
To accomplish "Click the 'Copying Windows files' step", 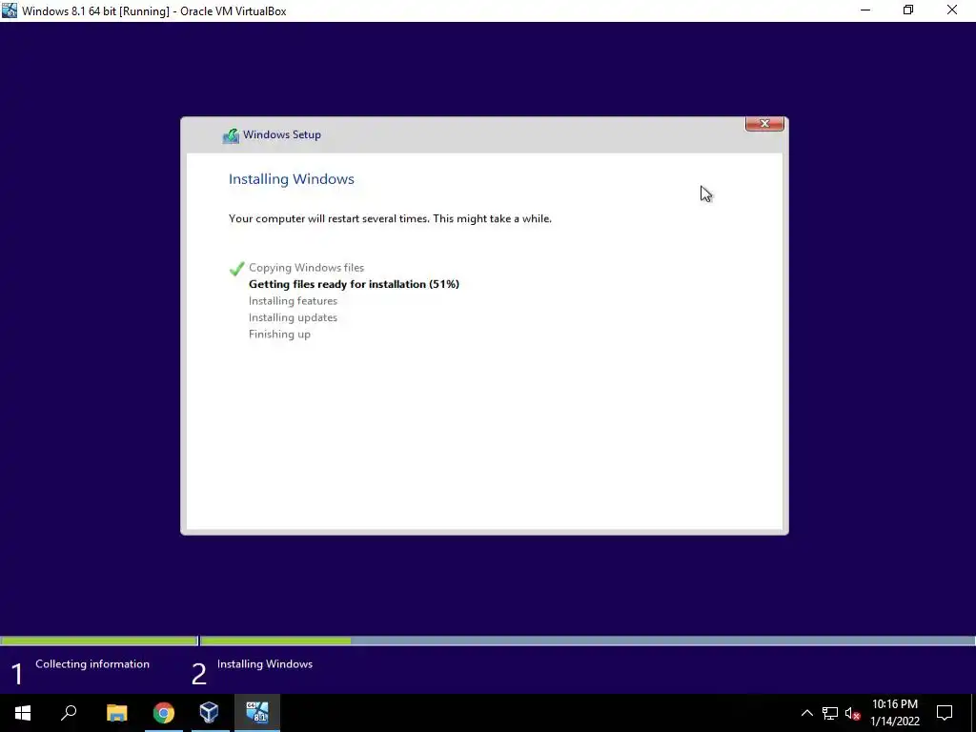I will 306,268.
